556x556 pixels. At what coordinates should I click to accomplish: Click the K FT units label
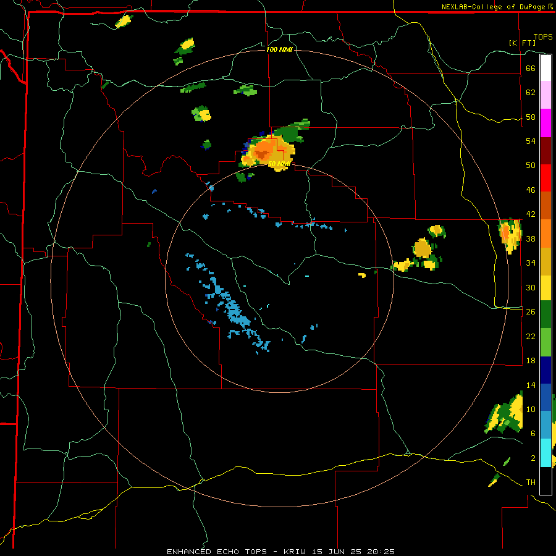522,43
